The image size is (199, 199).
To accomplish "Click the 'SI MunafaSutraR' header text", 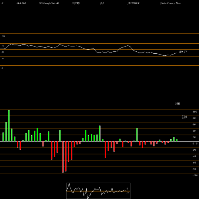I will tap(49, 3).
